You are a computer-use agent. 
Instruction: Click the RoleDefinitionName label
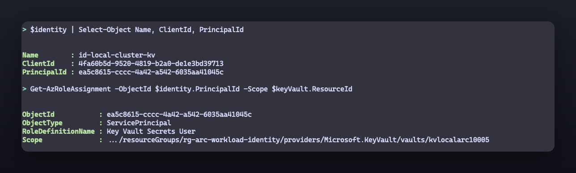click(x=58, y=132)
